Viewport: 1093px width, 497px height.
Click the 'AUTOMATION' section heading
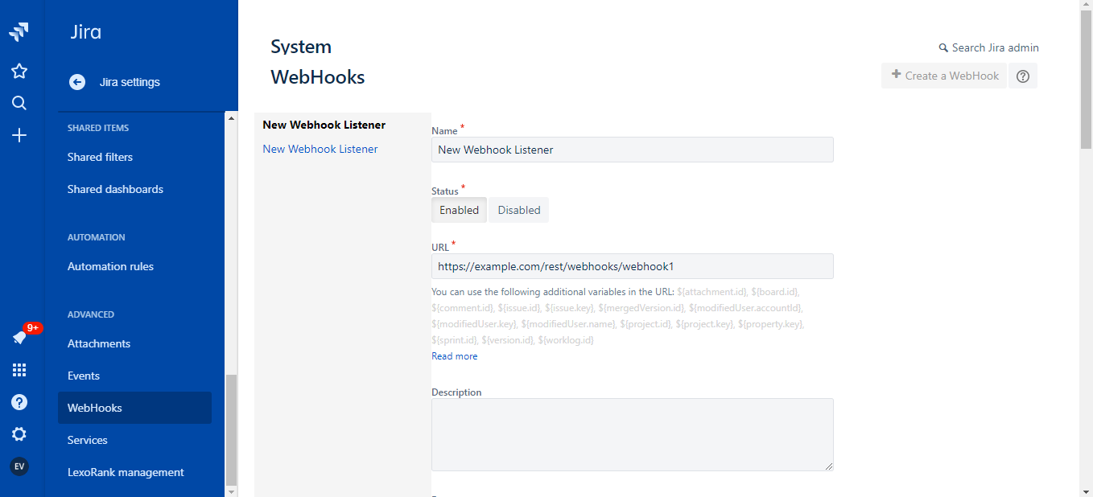(x=97, y=237)
